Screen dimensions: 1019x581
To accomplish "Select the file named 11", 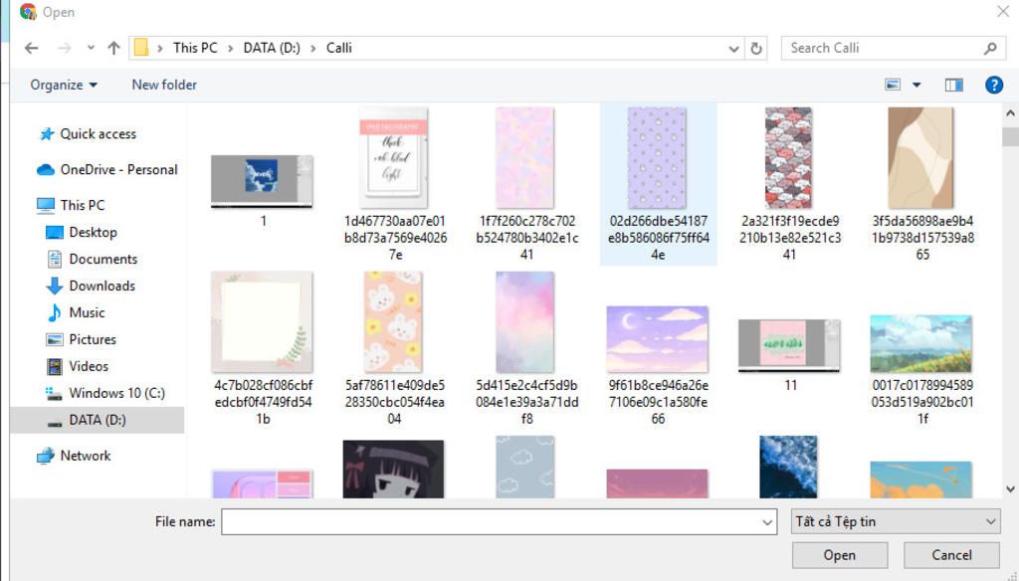I will (789, 355).
